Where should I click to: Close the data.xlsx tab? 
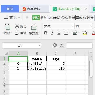click(86, 9)
